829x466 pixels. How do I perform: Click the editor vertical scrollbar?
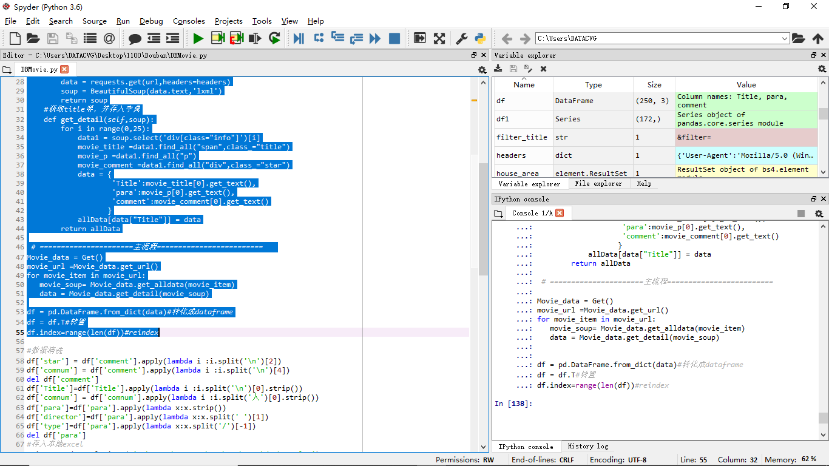(x=483, y=218)
